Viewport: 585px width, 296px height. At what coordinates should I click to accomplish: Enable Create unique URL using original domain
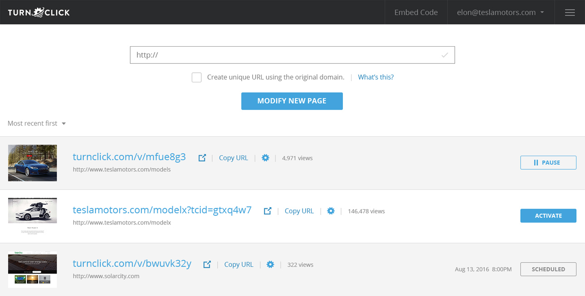[196, 77]
